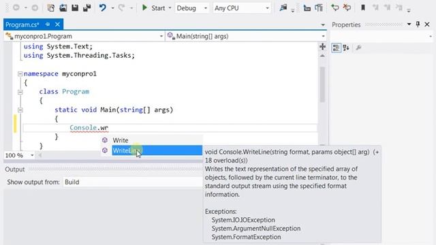This screenshot has height=245, width=436.
Task: Click the Save All multi-disk icon
Action: coord(87,7)
